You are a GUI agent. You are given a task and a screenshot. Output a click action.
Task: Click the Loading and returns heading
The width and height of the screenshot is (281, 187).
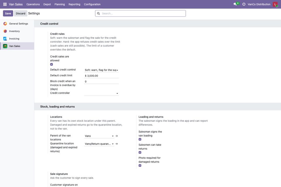(151, 117)
